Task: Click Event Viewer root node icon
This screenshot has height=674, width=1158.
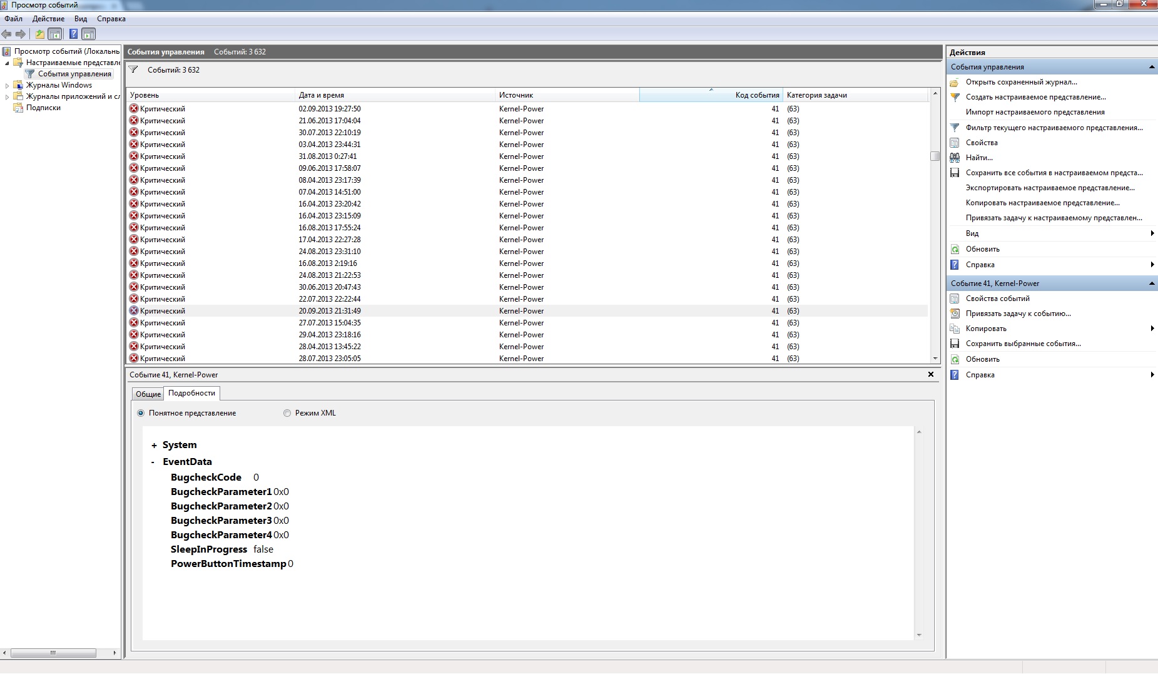Action: tap(6, 51)
